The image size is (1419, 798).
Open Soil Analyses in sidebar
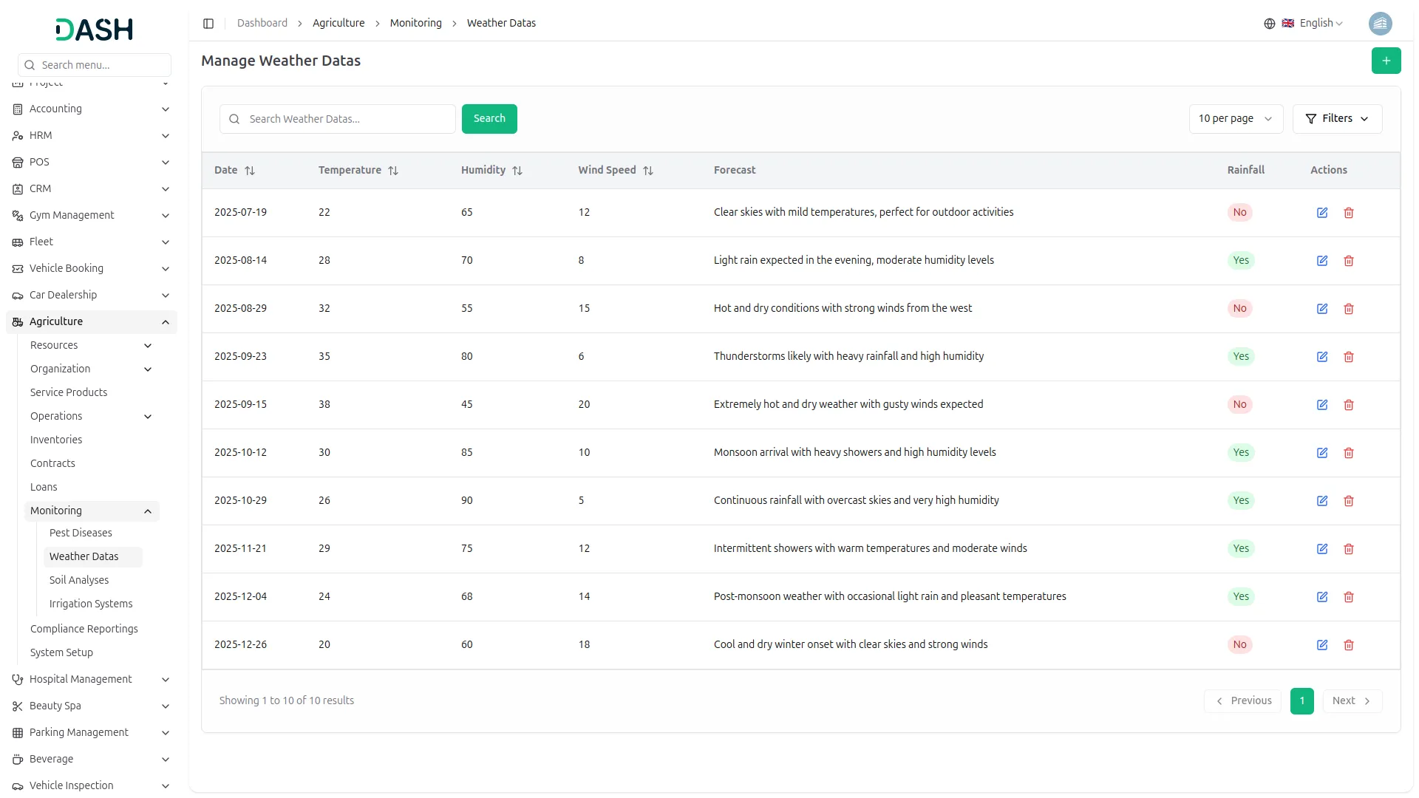pyautogui.click(x=79, y=581)
